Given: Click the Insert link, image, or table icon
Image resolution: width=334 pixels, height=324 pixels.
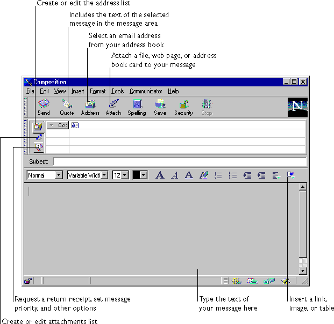Looking at the screenshot, I should [290, 175].
